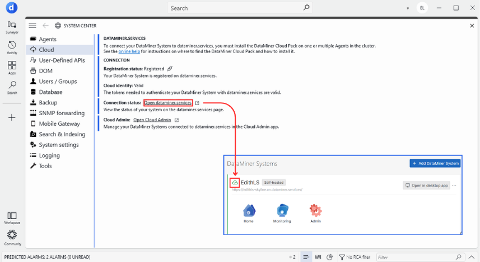Screen dimensions: 480x262
Task: Go back with the arrow in System Center header
Action: pos(45,26)
